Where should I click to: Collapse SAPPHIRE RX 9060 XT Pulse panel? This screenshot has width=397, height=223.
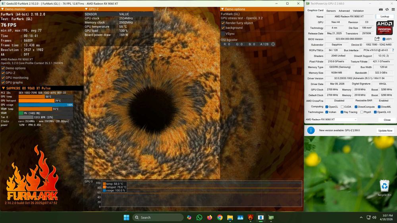pyautogui.click(x=3, y=88)
